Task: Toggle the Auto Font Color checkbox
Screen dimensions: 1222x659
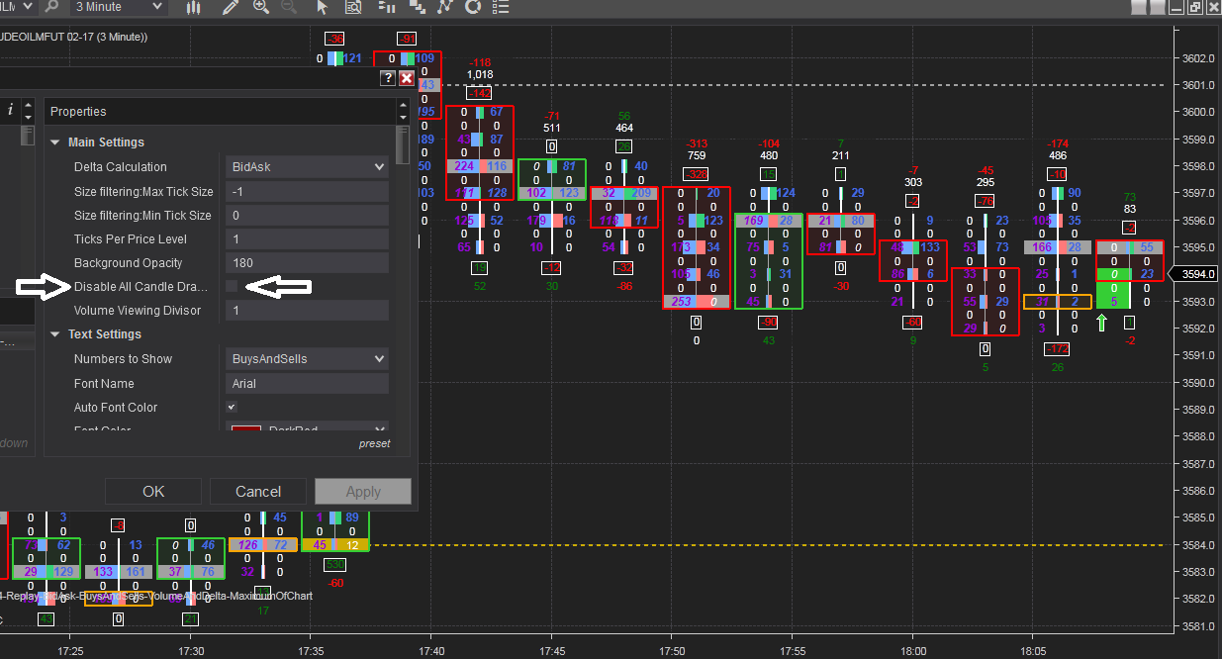Action: pos(232,407)
